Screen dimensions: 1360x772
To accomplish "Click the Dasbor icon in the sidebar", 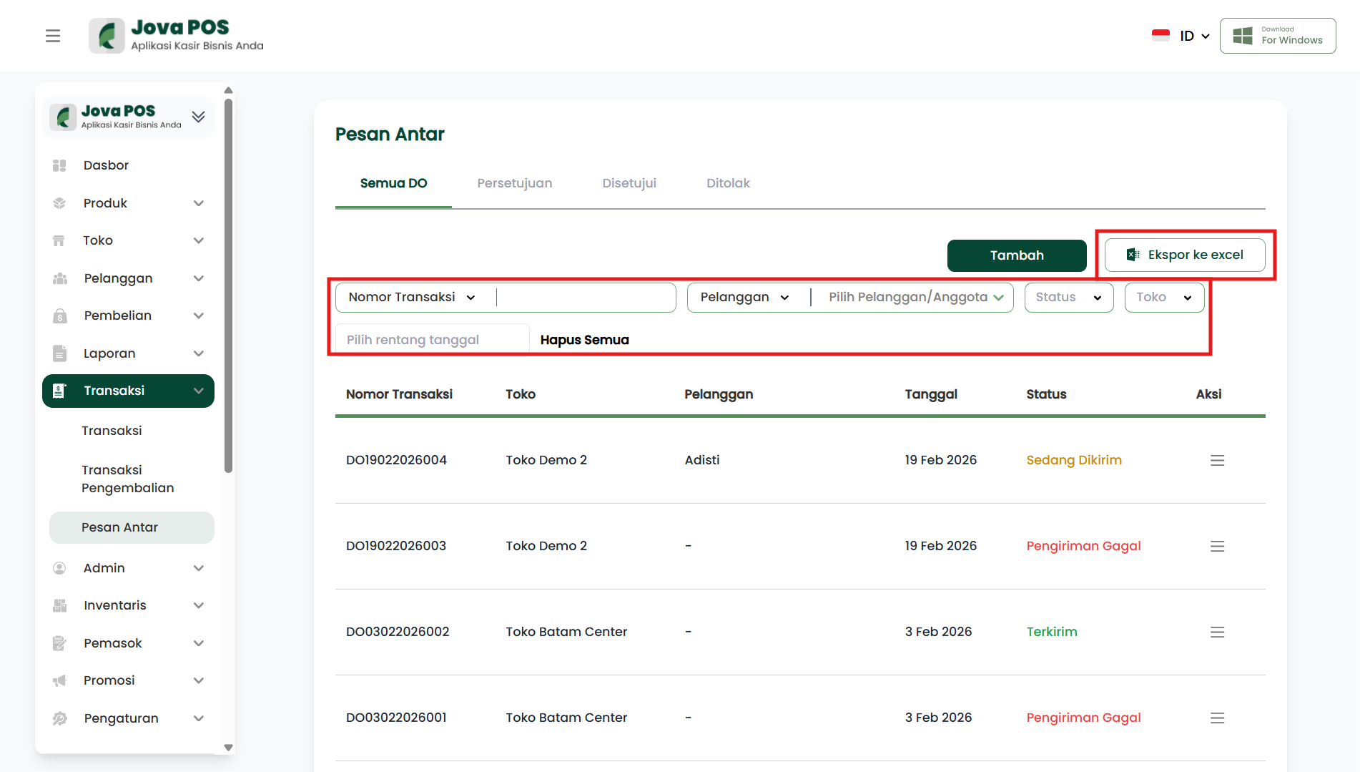I will 59,165.
